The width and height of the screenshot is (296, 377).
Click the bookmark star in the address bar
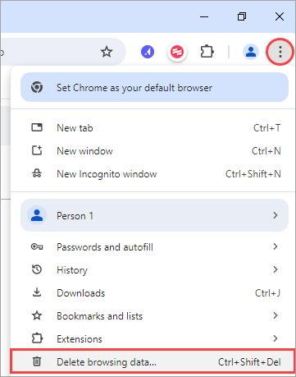pos(107,52)
